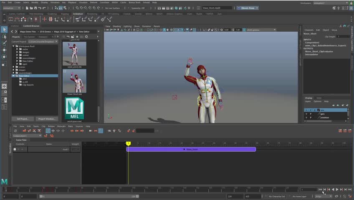Toggle the track1 mute checkbox
Image resolution: width=354 pixels, height=200 pixels.
15,149
